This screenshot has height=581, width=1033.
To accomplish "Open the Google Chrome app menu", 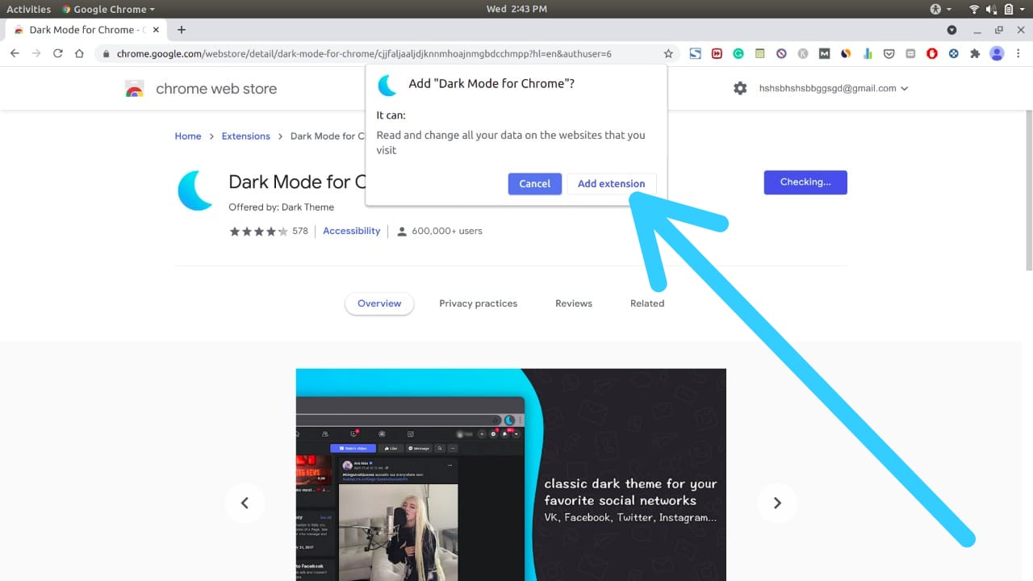I will (x=109, y=9).
